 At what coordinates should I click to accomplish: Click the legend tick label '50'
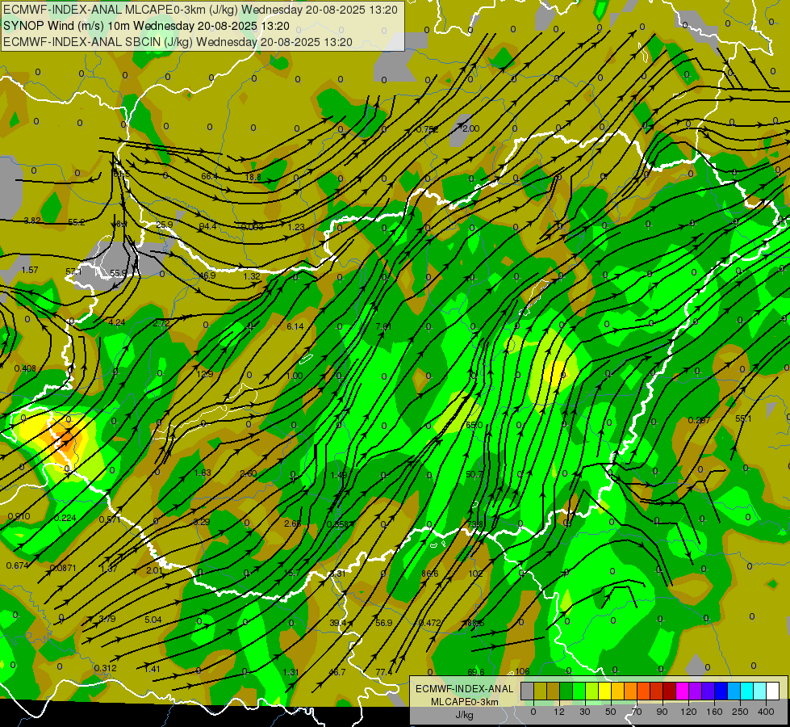(611, 712)
